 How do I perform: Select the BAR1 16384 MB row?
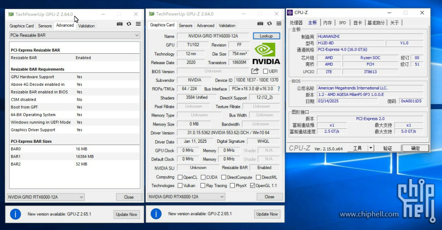click(74, 156)
